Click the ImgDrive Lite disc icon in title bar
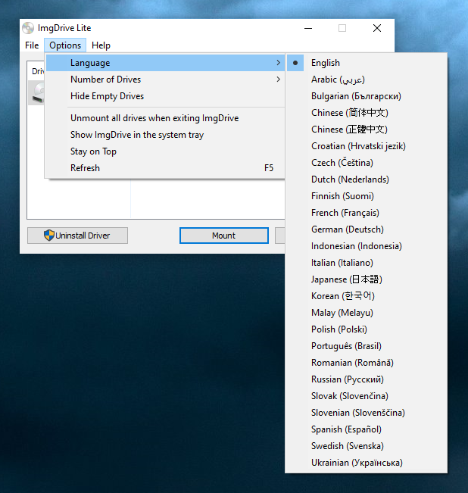This screenshot has width=468, height=493. [28, 28]
